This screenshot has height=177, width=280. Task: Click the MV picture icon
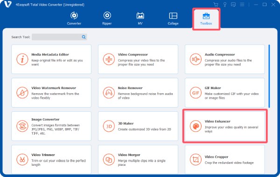(x=140, y=16)
